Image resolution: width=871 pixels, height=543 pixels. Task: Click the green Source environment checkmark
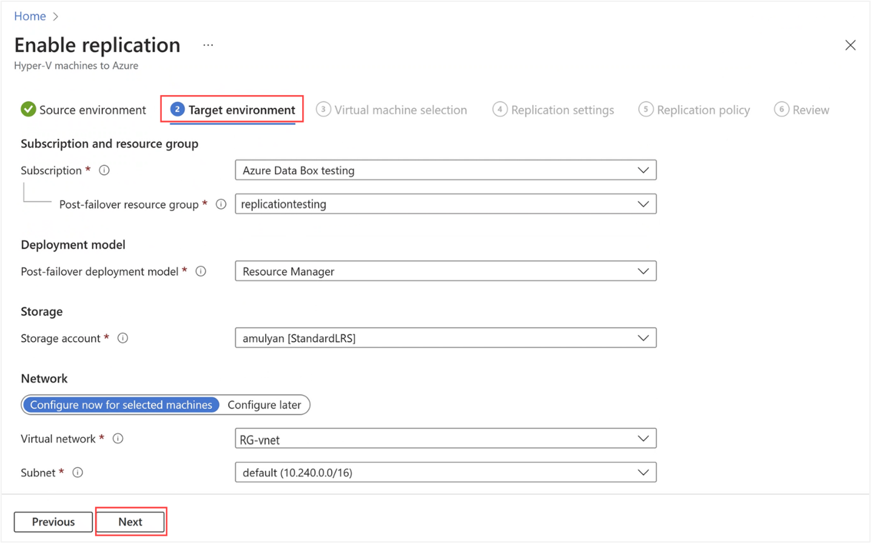pos(28,109)
